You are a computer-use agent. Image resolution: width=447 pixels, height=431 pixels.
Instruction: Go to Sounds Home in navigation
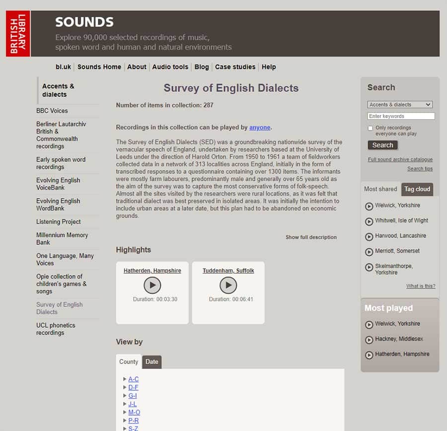(99, 67)
